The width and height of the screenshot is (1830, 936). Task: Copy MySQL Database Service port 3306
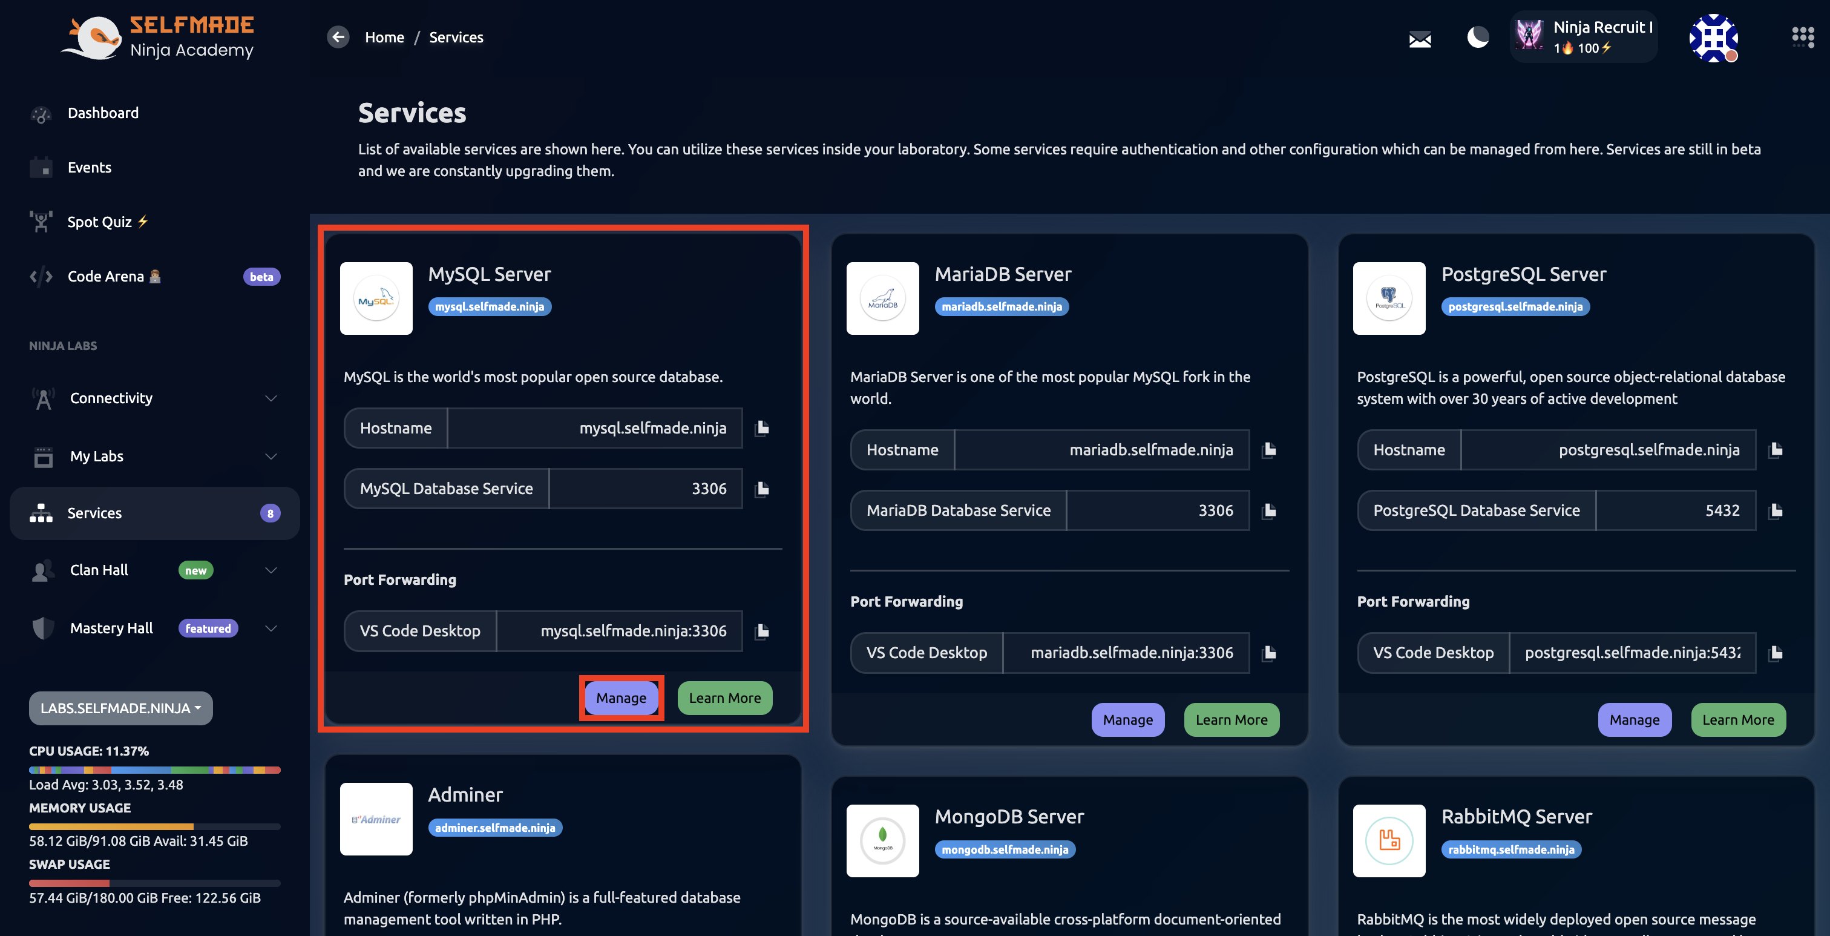762,489
